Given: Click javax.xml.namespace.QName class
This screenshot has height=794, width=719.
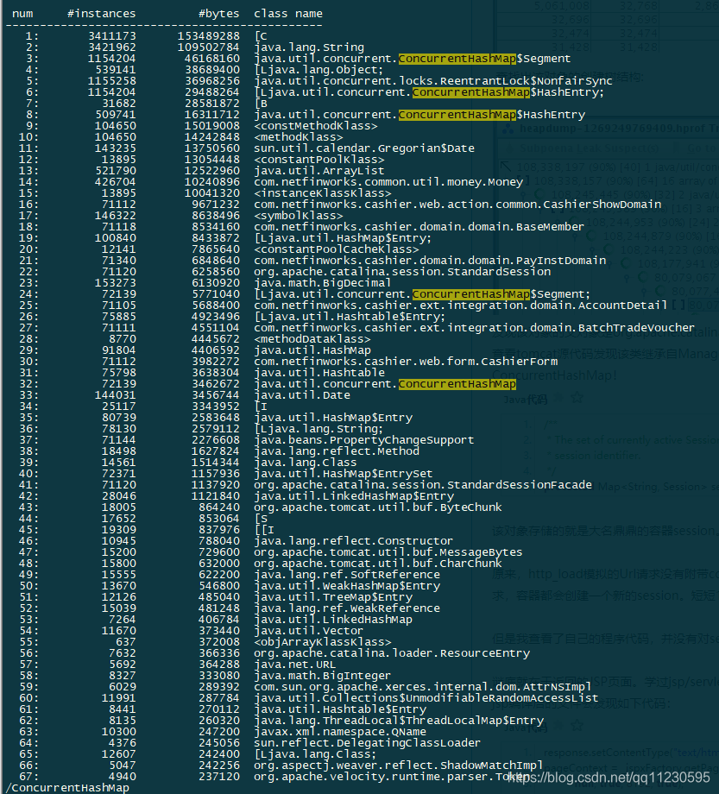Looking at the screenshot, I should (340, 731).
